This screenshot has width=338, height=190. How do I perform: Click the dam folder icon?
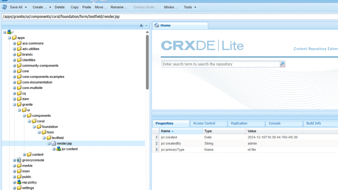click(19, 99)
